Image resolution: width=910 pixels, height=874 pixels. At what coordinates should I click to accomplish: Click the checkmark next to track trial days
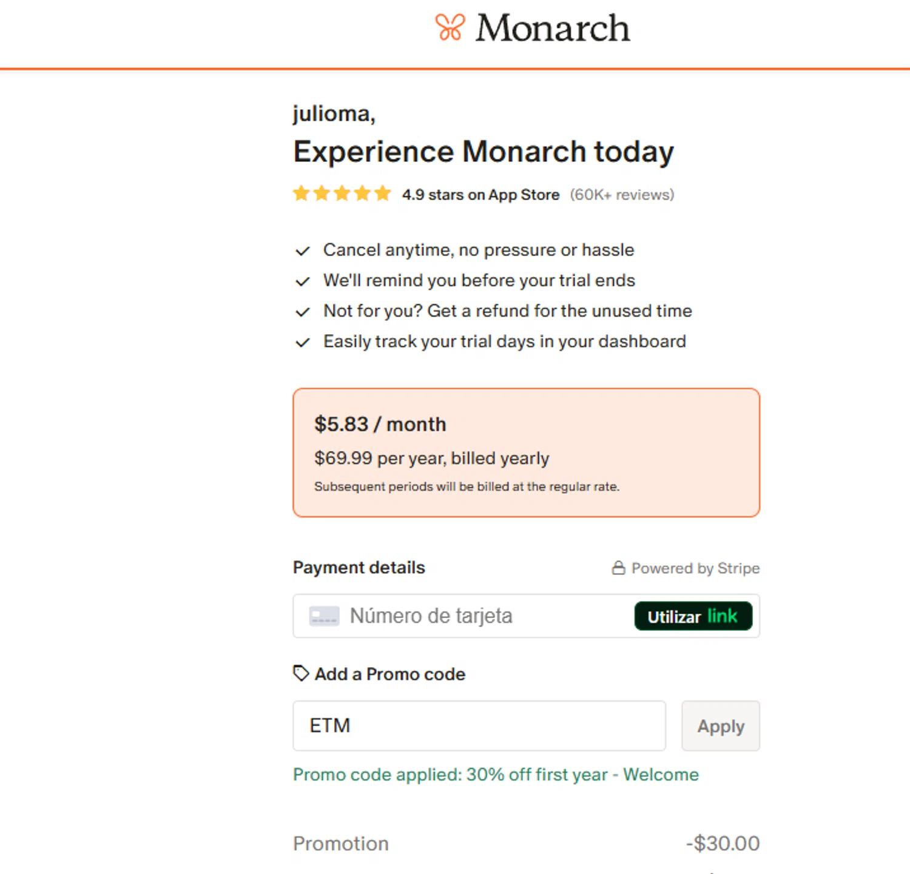point(303,343)
